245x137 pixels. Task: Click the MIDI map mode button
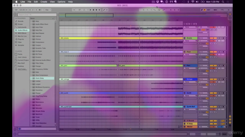215,10
